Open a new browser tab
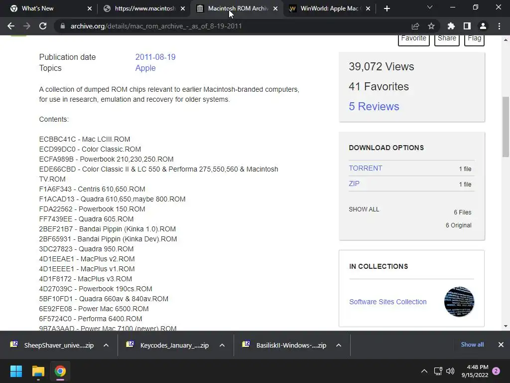The height and width of the screenshot is (383, 510). [x=386, y=8]
